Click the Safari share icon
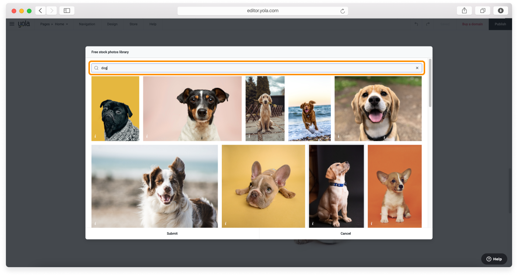518x276 pixels. pos(464,10)
